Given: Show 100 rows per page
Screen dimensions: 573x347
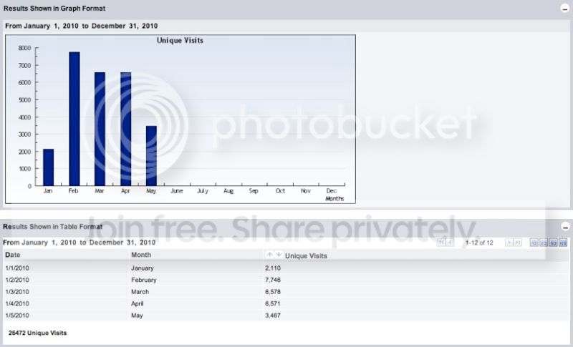Looking at the screenshot, I should tap(563, 243).
